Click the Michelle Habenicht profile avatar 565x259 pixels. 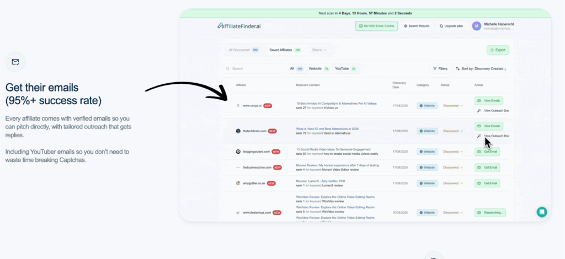(477, 26)
